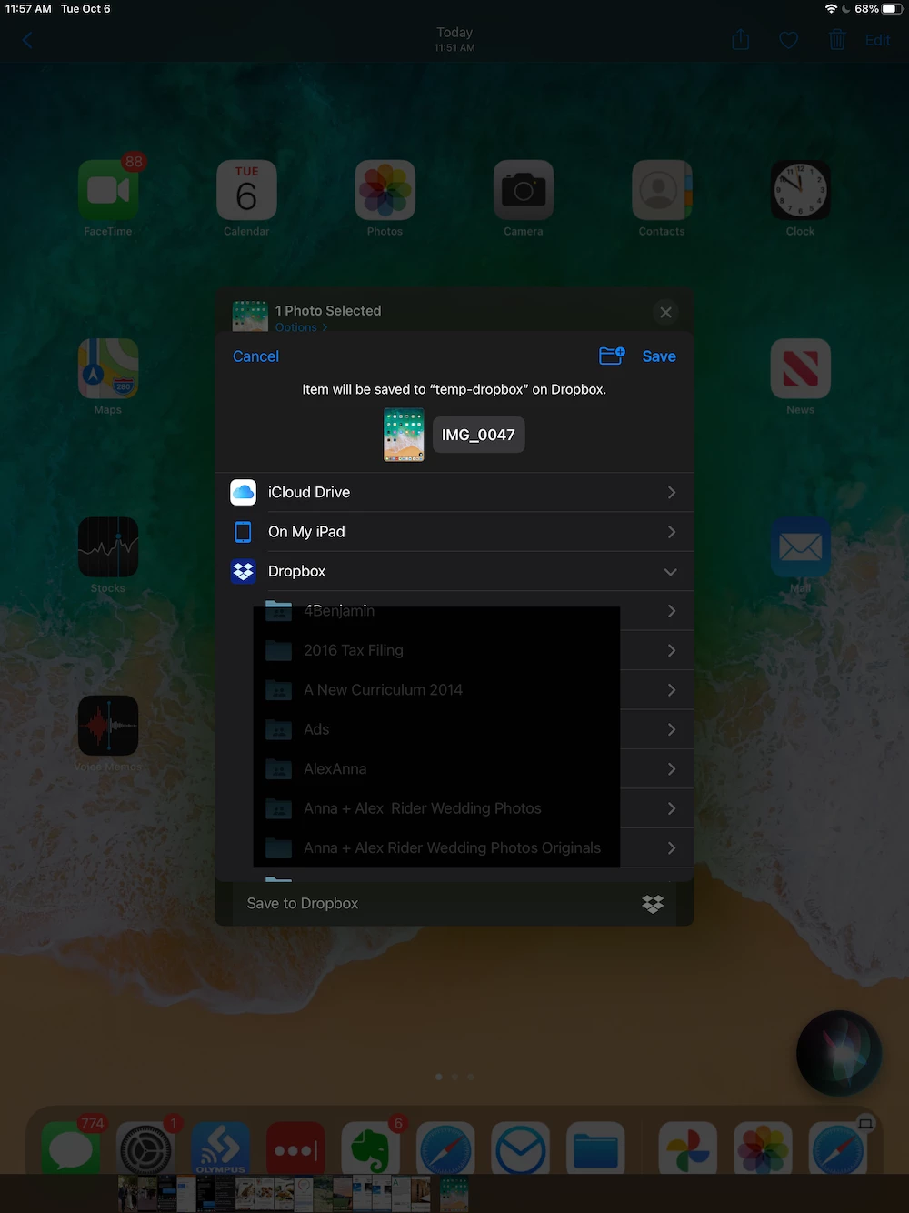Edit the IMG_0047 file name field
The width and height of the screenshot is (909, 1213).
click(478, 435)
